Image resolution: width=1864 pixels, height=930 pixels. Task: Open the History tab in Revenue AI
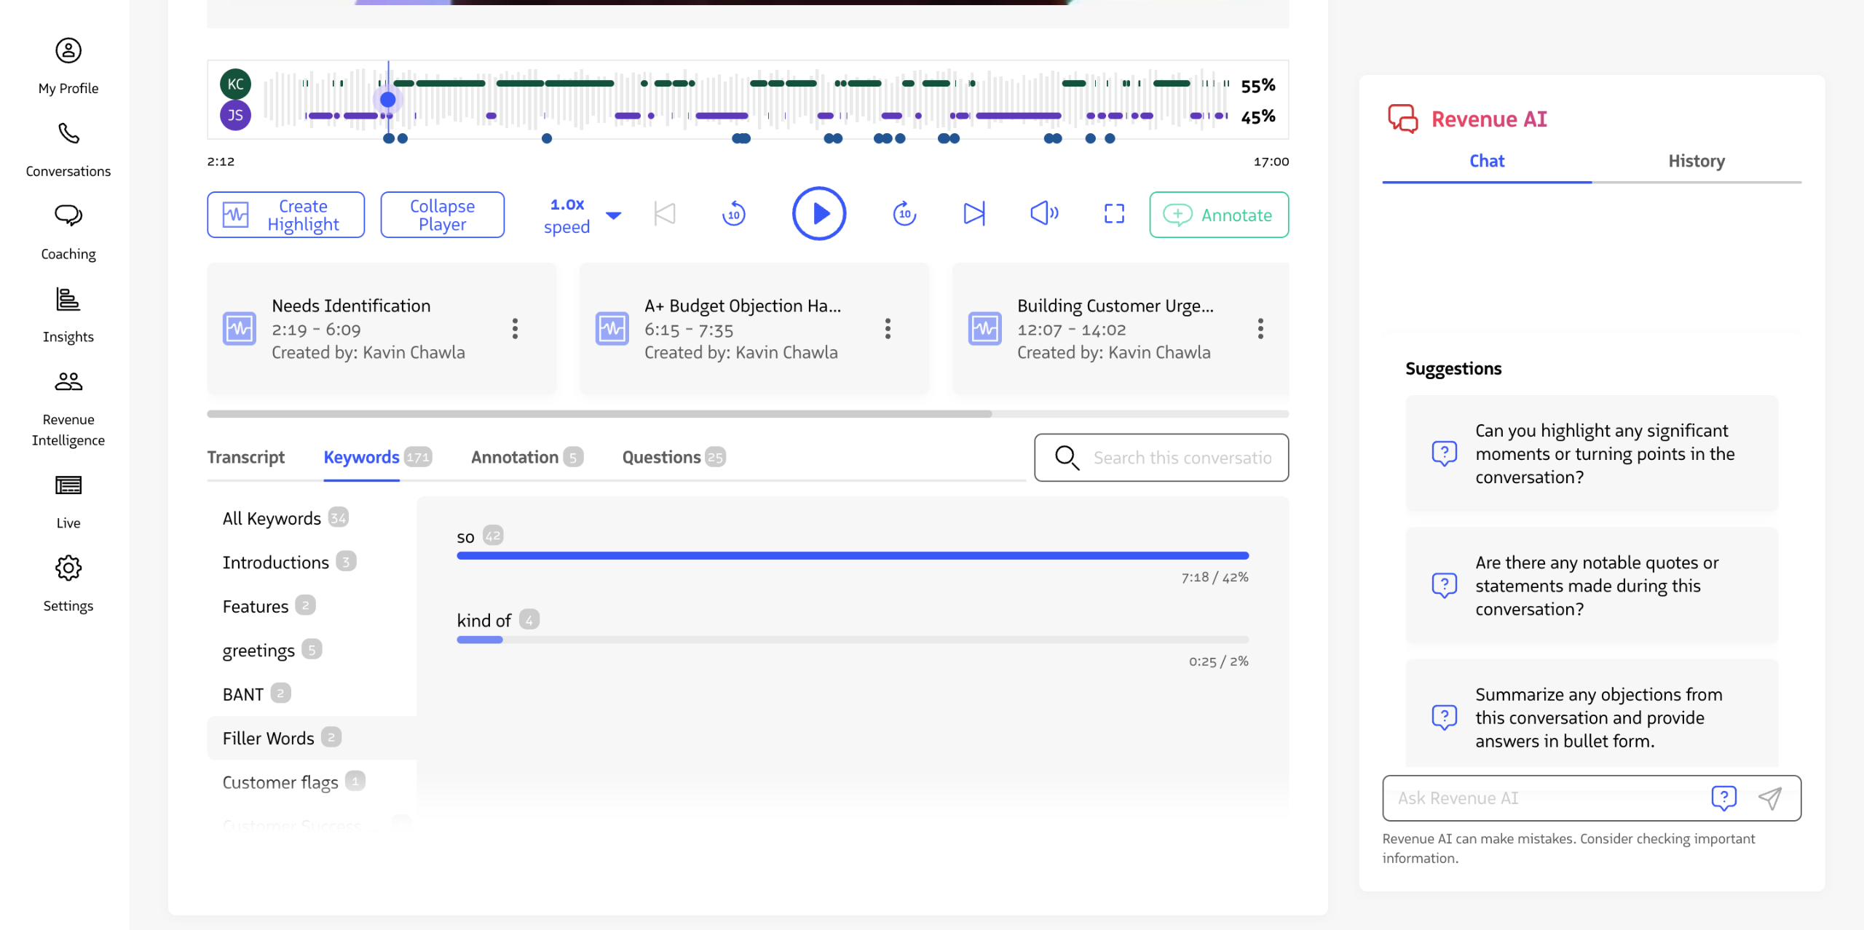tap(1696, 161)
